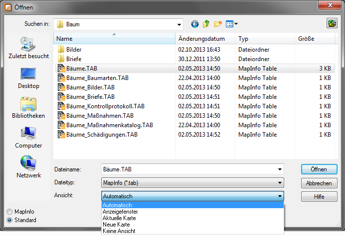Open the view menu icon
Viewport: 345px width, 236px height.
[229, 24]
